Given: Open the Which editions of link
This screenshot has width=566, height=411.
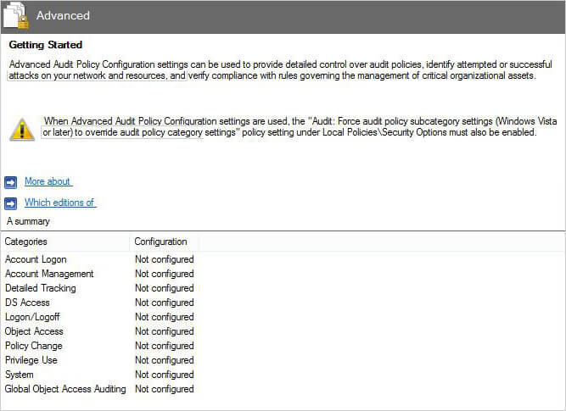Looking at the screenshot, I should tap(60, 203).
